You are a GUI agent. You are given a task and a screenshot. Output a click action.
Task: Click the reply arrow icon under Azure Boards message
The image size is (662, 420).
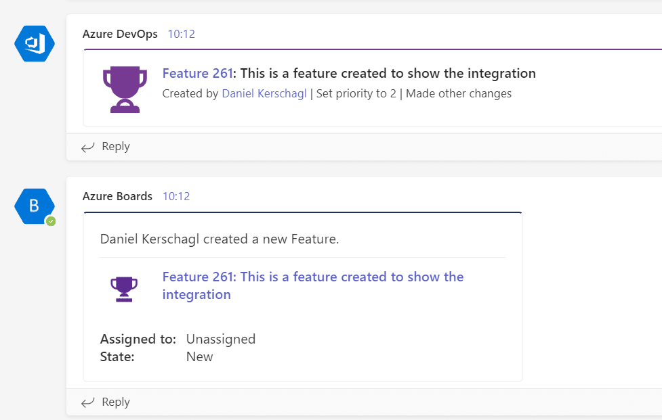pos(88,402)
